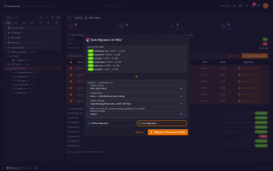This screenshot has width=273, height=171.
Task: Select Live Migration mode
Action: (x=162, y=123)
